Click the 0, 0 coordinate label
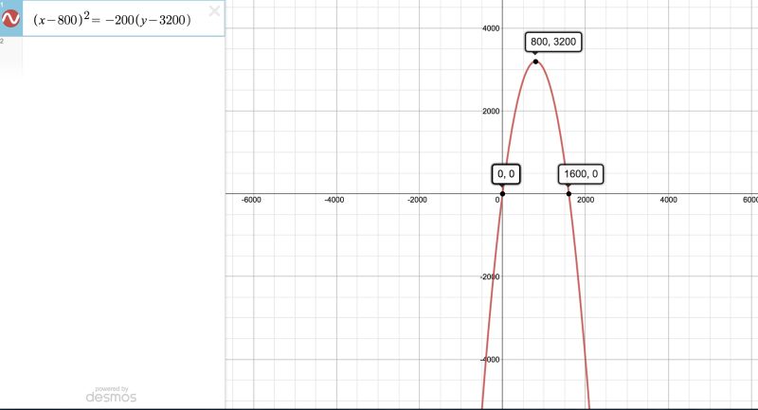This screenshot has width=758, height=410. tap(506, 174)
